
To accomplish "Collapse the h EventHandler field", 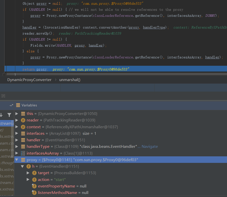I will 22,166.
